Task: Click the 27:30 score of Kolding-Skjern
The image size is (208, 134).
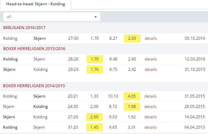Action: tap(73, 38)
